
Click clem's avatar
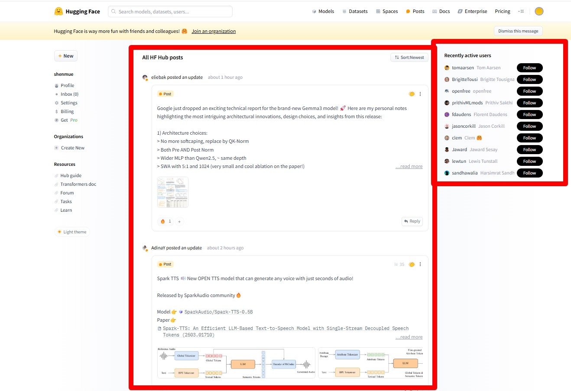click(447, 138)
